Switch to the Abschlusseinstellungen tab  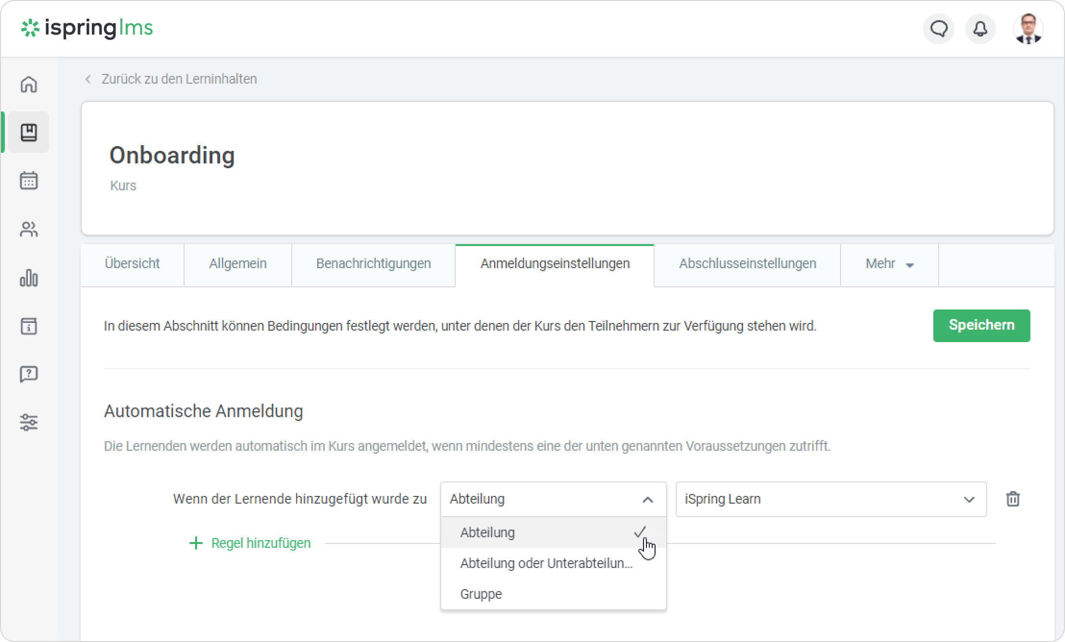tap(747, 264)
